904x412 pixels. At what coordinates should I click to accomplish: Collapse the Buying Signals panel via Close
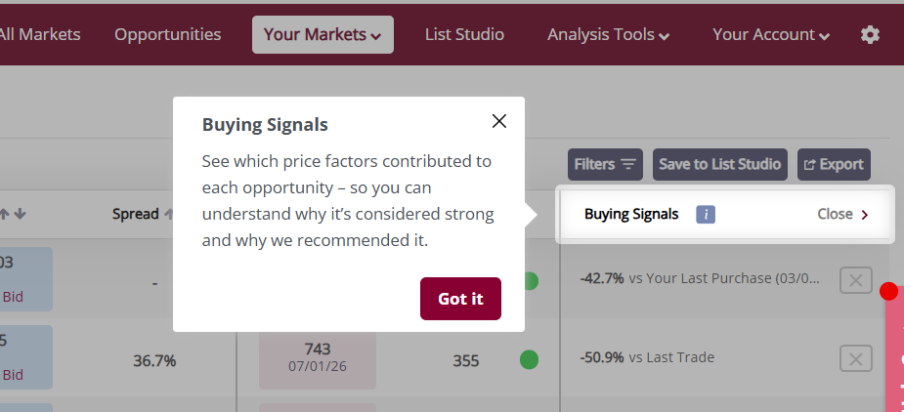coord(842,214)
